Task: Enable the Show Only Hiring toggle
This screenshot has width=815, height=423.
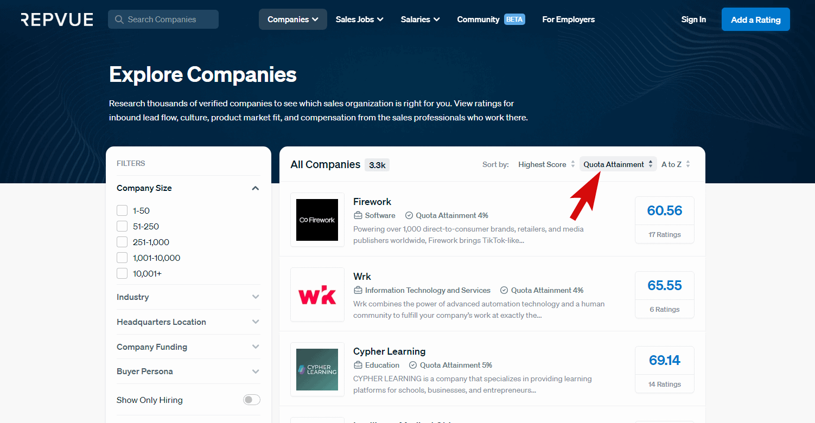Action: pos(251,400)
